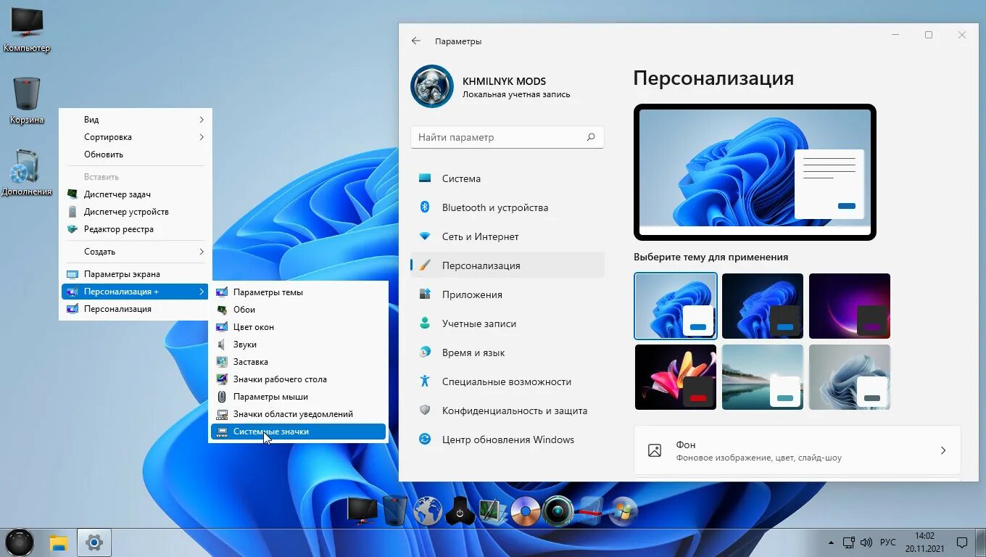Open Диспетчер задач from context menu
The image size is (986, 557).
click(x=136, y=194)
